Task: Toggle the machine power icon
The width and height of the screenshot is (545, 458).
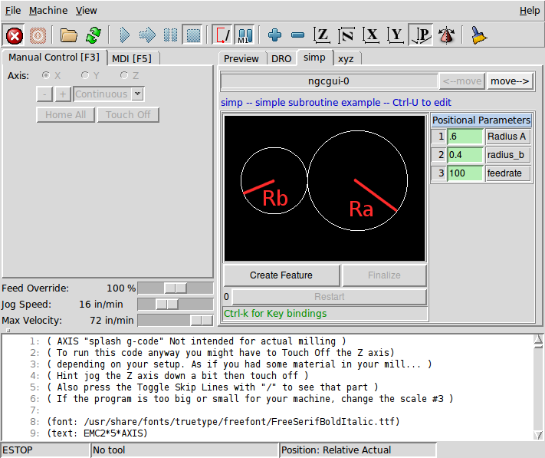Action: click(38, 35)
